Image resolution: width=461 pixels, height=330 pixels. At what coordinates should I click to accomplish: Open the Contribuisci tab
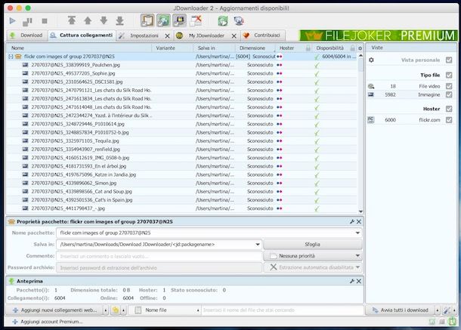(262, 35)
